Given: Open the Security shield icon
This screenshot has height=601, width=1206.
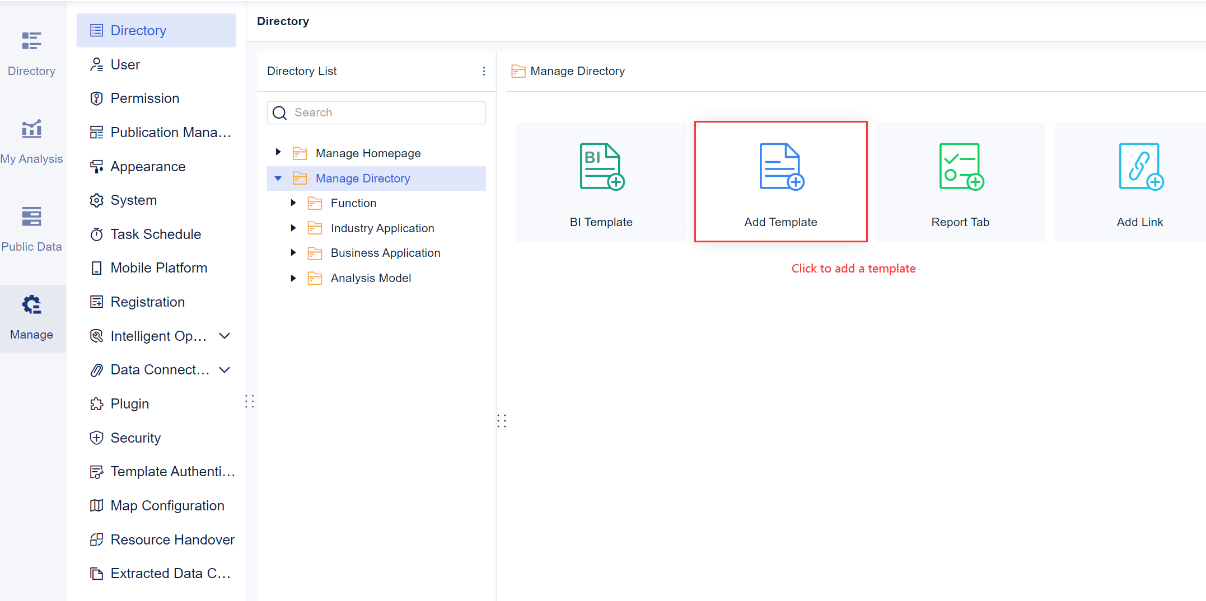Looking at the screenshot, I should (97, 438).
